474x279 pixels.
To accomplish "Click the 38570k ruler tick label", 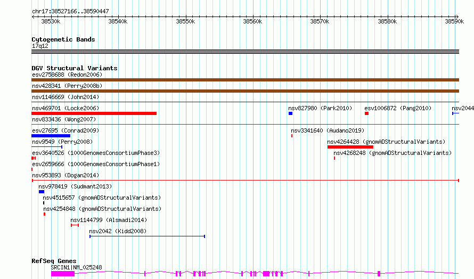I will click(320, 21).
